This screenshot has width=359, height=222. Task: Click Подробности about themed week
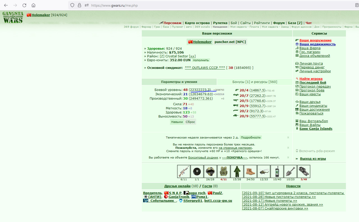(x=251, y=137)
